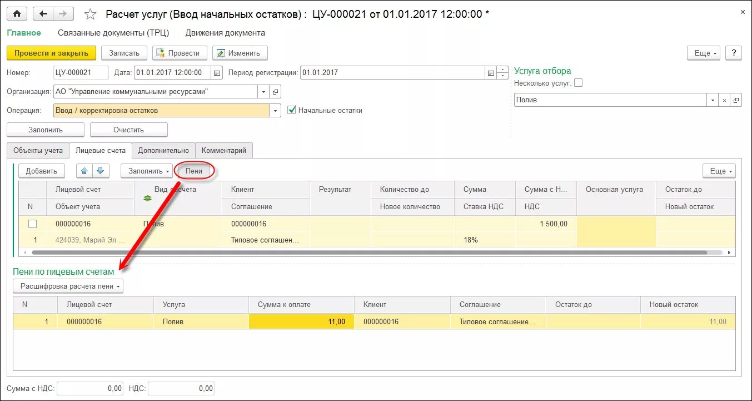
Task: Enable Несколько услуг checkbox
Action: (578, 83)
